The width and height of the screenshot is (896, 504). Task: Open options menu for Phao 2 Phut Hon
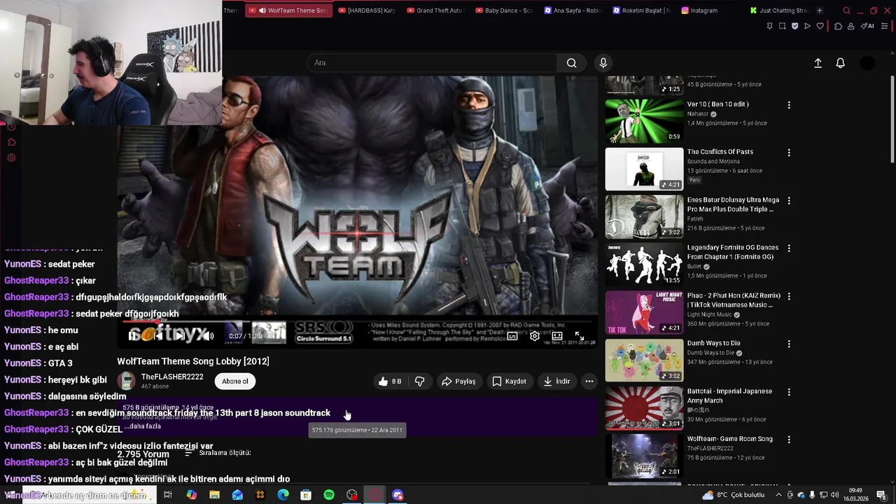click(x=789, y=297)
